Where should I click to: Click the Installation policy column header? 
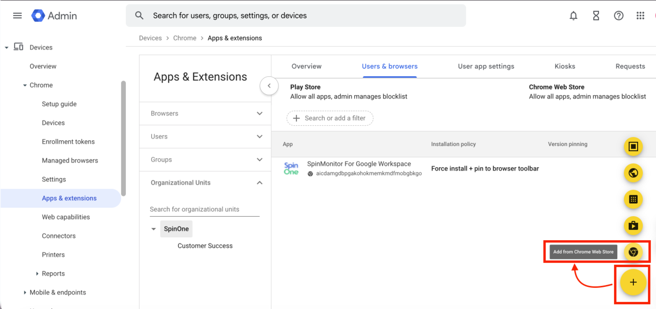pyautogui.click(x=453, y=144)
